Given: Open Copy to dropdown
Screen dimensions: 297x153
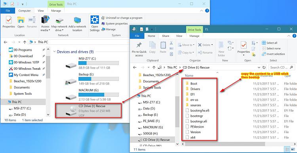Looking at the screenshot, I should (186, 52).
